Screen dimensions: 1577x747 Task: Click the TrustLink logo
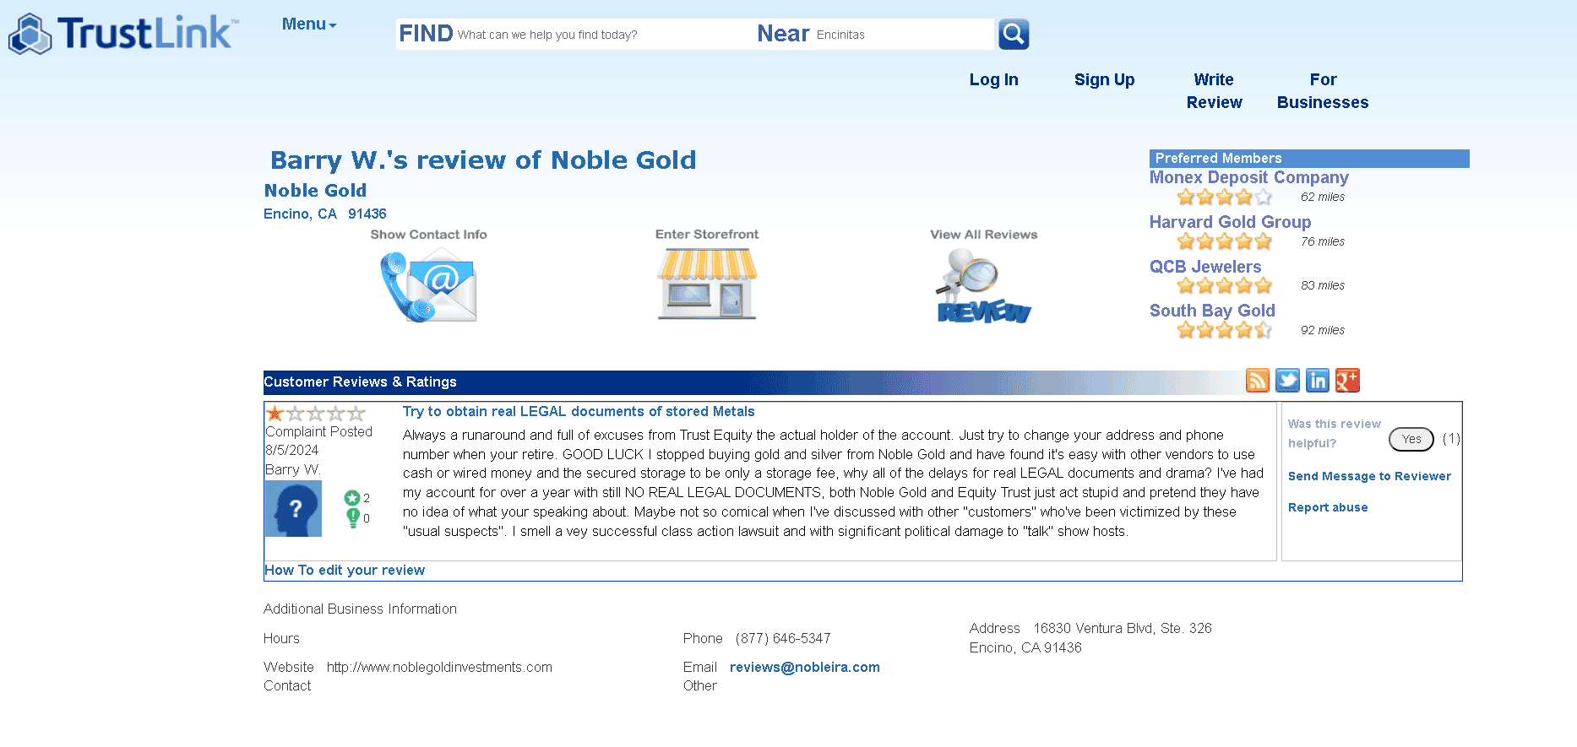[x=123, y=34]
